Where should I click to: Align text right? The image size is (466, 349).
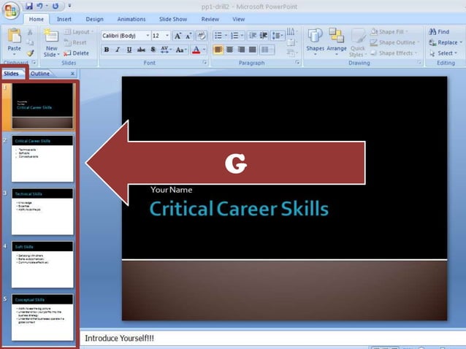click(x=241, y=50)
